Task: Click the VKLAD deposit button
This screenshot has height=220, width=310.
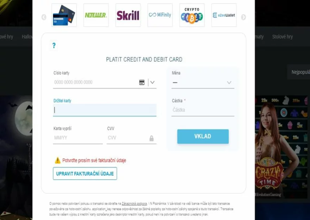Action: 203,136
